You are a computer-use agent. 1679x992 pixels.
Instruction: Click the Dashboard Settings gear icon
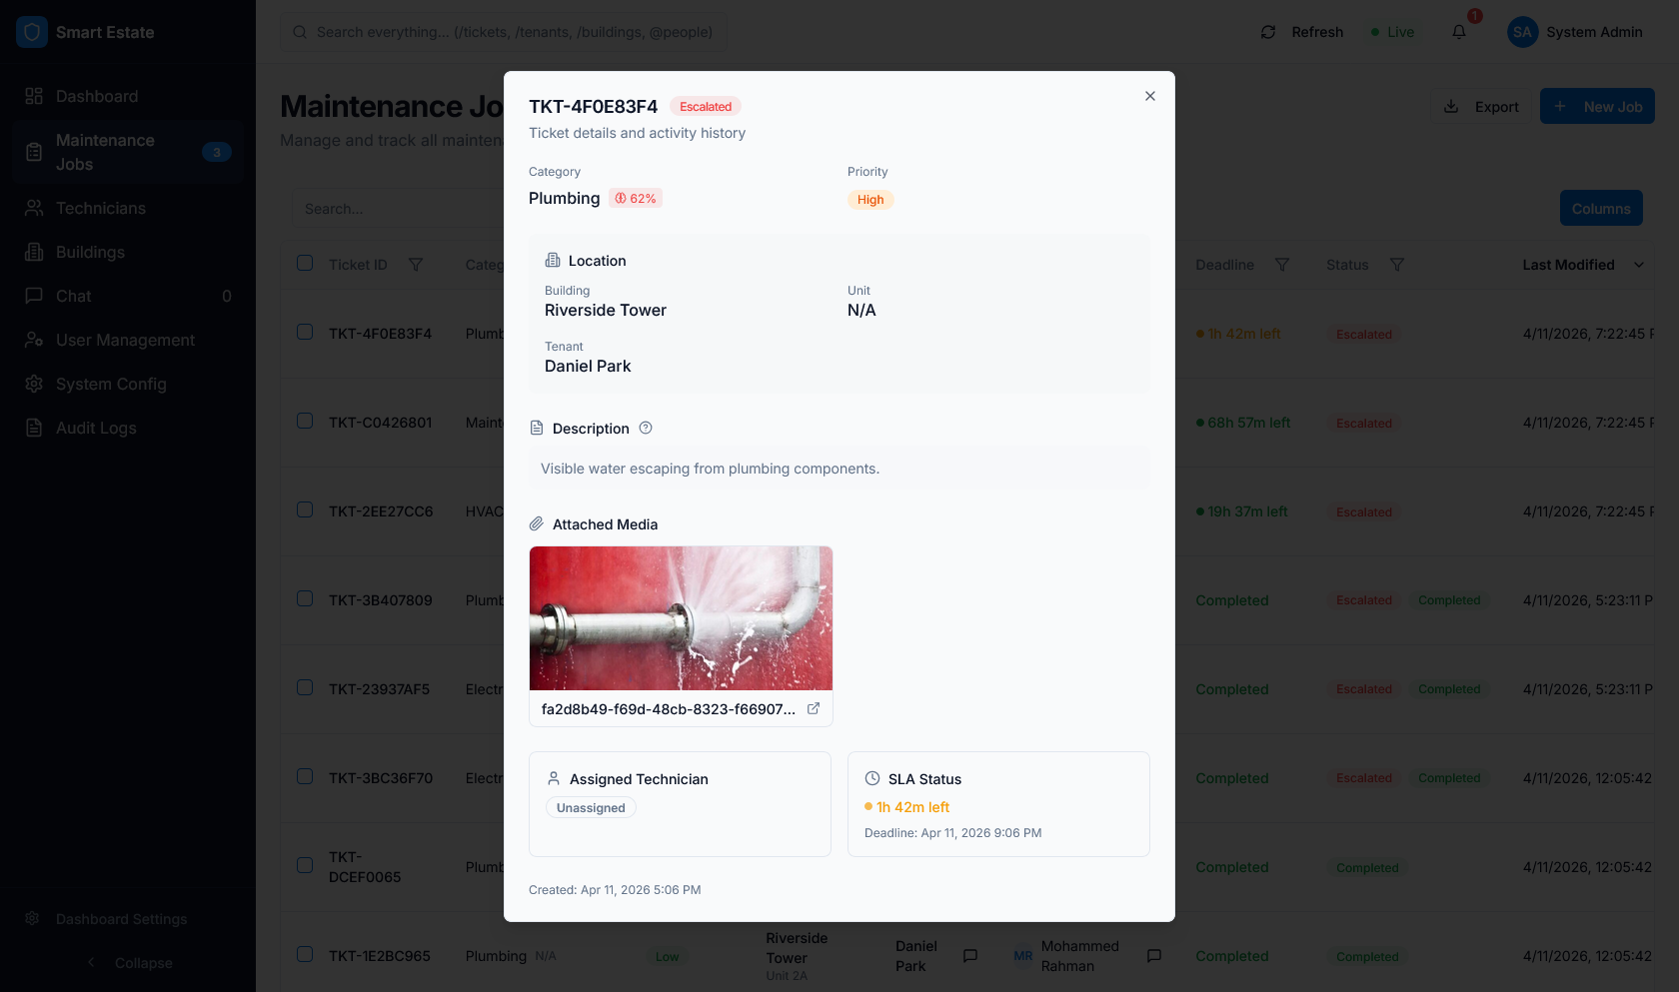(x=32, y=918)
